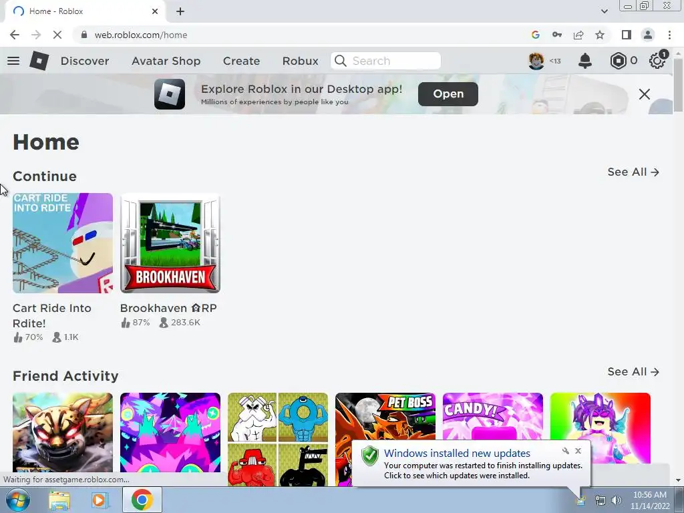The height and width of the screenshot is (513, 684).
Task: Open Windows installed new updates notification
Action: pos(471,464)
